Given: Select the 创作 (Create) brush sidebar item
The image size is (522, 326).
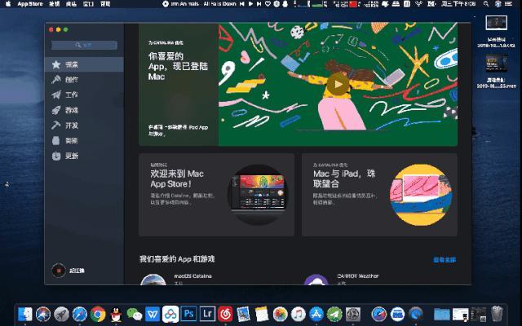Looking at the screenshot, I should (x=71, y=80).
